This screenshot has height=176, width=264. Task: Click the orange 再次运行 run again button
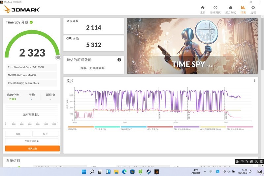point(32,149)
